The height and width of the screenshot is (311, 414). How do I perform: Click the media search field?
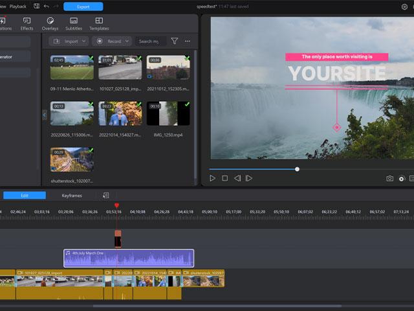151,41
